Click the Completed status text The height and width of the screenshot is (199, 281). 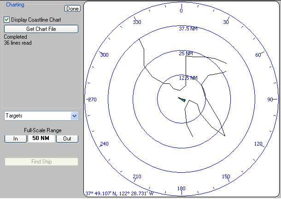(x=15, y=37)
